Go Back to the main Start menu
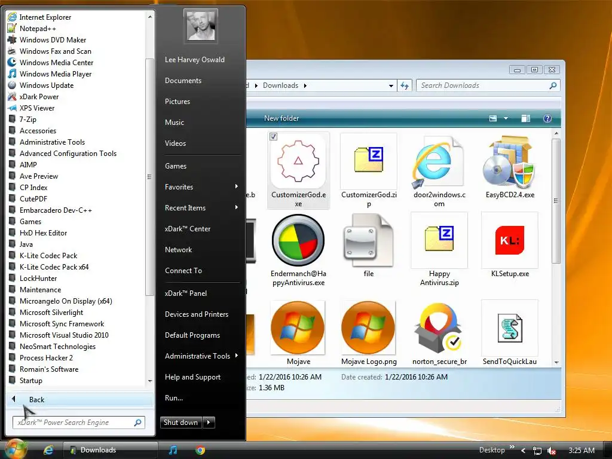Screen dimensions: 612x459 pyautogui.click(x=79, y=400)
